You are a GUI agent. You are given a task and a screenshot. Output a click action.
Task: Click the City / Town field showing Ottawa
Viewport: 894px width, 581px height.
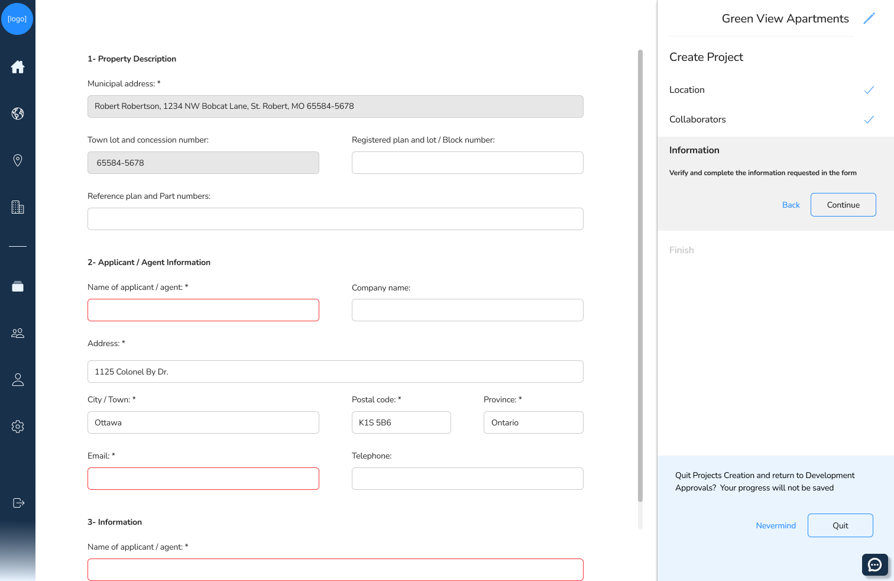coord(203,422)
